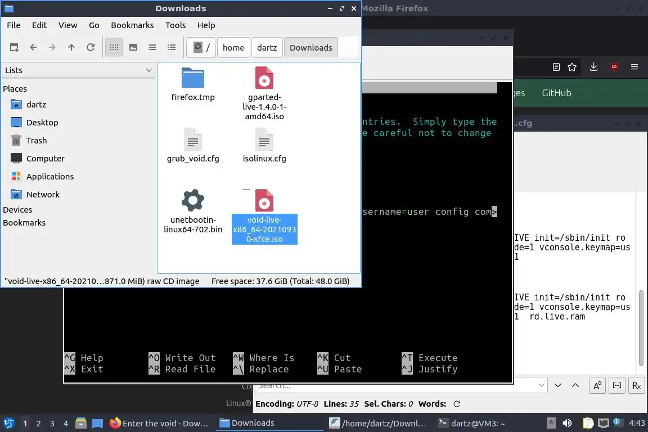Open the application launcher menu on taskbar
Image resolution: width=648 pixels, height=432 pixels.
[8, 424]
